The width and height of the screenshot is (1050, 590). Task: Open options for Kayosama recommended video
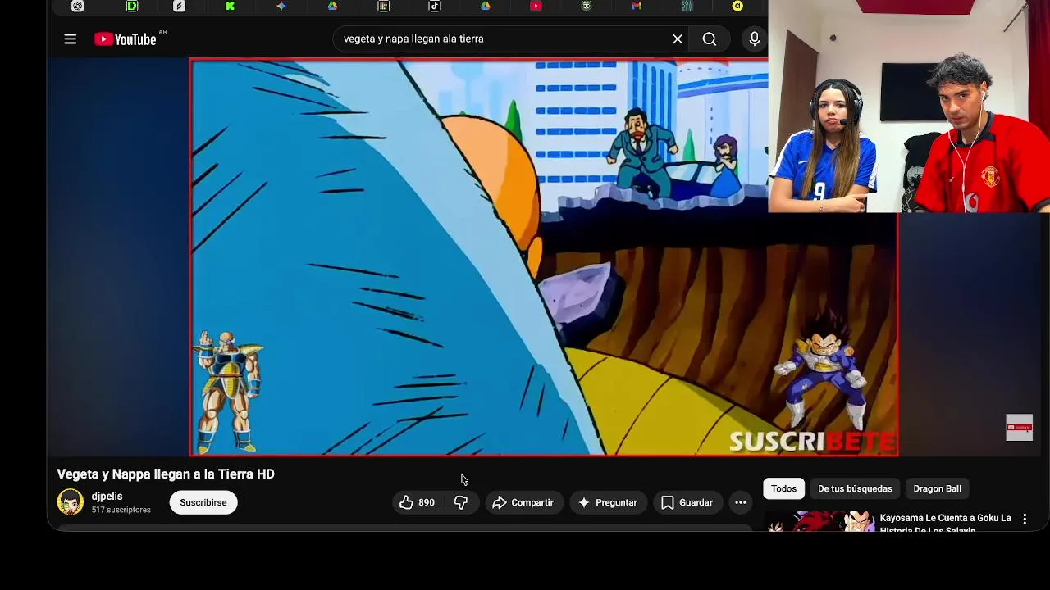[x=1025, y=519]
